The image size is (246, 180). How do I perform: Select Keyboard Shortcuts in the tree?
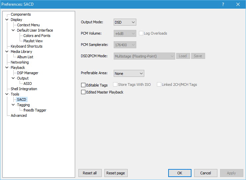point(27,46)
